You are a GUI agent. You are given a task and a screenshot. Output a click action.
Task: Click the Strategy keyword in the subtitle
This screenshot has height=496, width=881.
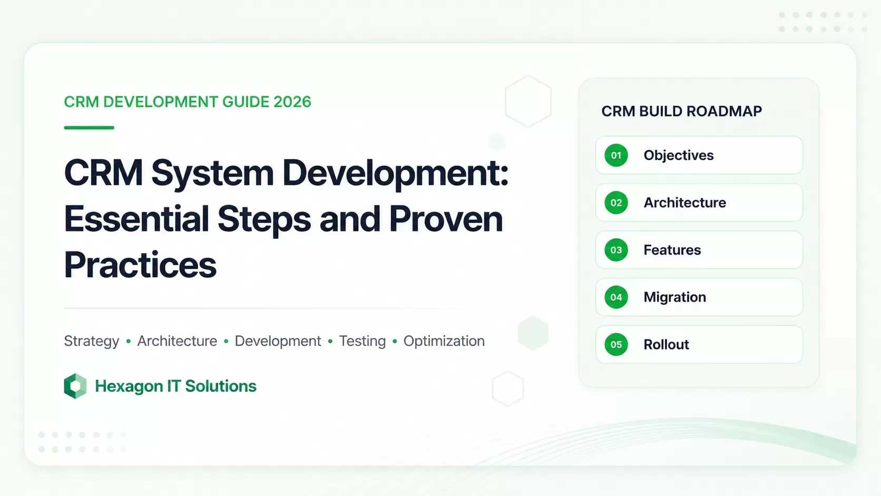coord(92,342)
